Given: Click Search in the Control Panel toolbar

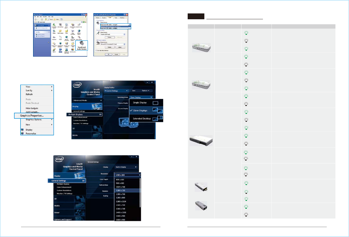Looking at the screenshot, I should click(x=51, y=19).
